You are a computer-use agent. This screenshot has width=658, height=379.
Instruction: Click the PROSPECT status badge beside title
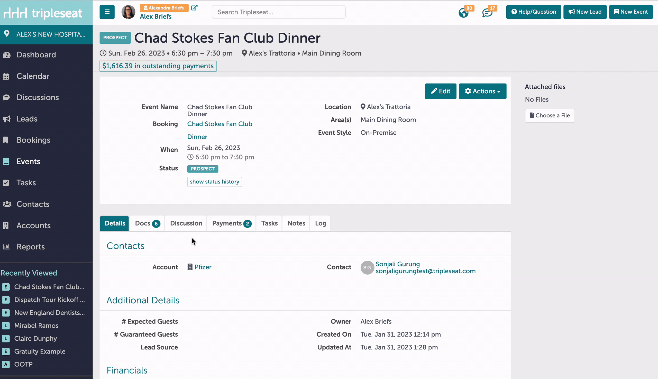[x=115, y=38]
